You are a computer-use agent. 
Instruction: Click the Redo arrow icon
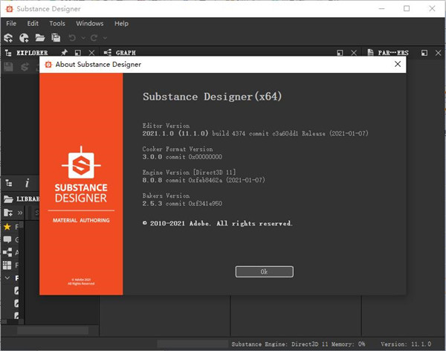click(x=94, y=37)
